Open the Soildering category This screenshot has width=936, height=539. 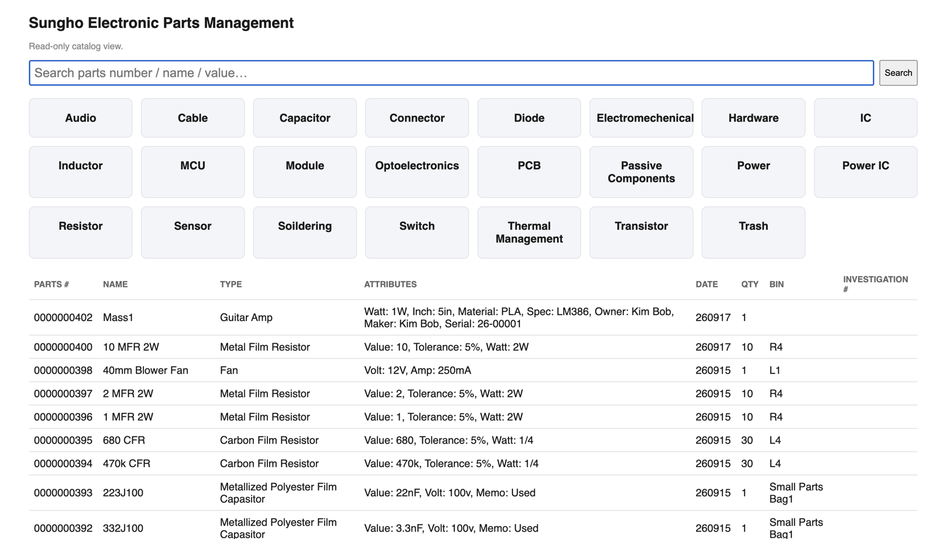(x=305, y=232)
